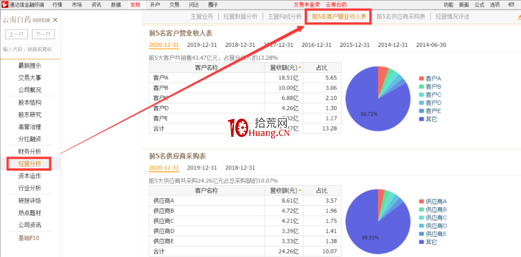Select 经营分析 in the sidebar
Viewport: 521px width, 257px height.
tap(30, 163)
